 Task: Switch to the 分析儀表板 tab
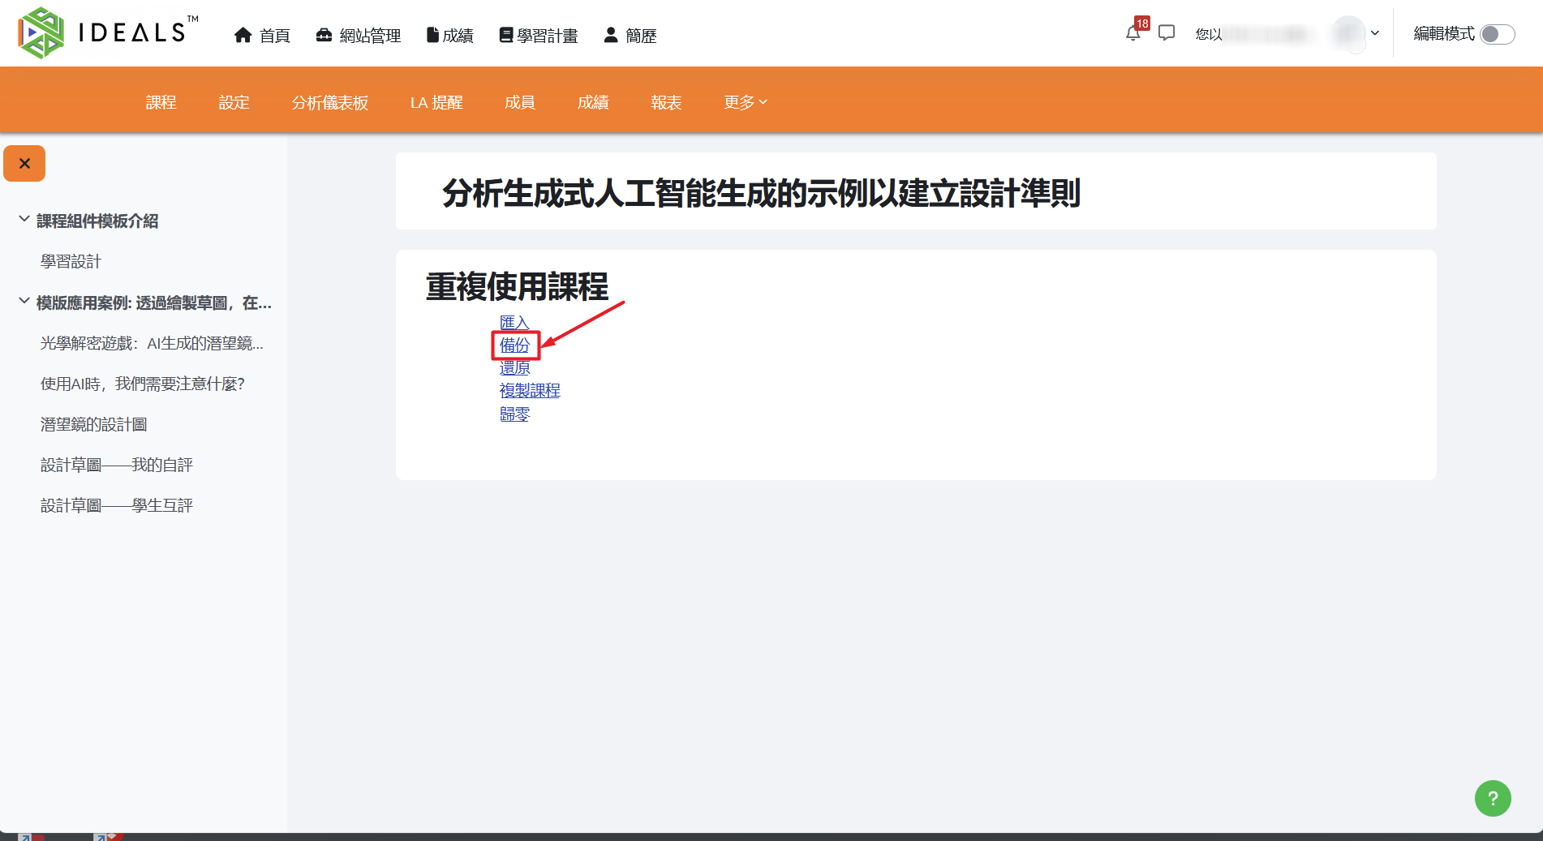coord(330,102)
